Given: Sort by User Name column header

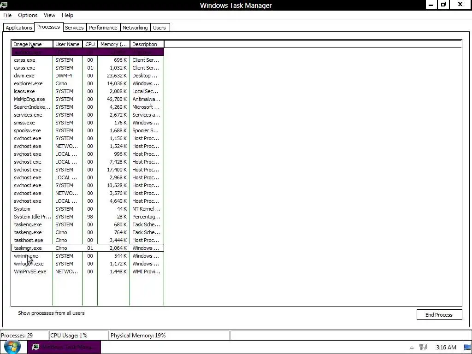Looking at the screenshot, I should [67, 44].
